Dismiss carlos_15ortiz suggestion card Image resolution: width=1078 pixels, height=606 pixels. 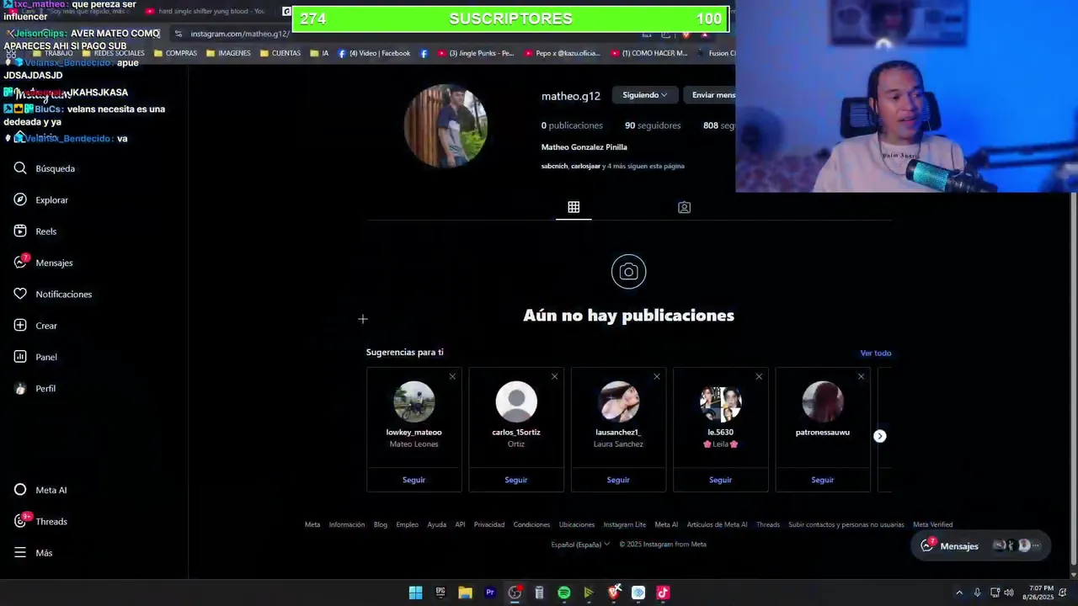[554, 376]
